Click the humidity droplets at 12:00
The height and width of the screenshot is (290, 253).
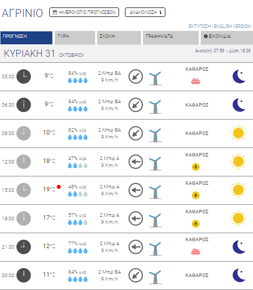tap(78, 165)
